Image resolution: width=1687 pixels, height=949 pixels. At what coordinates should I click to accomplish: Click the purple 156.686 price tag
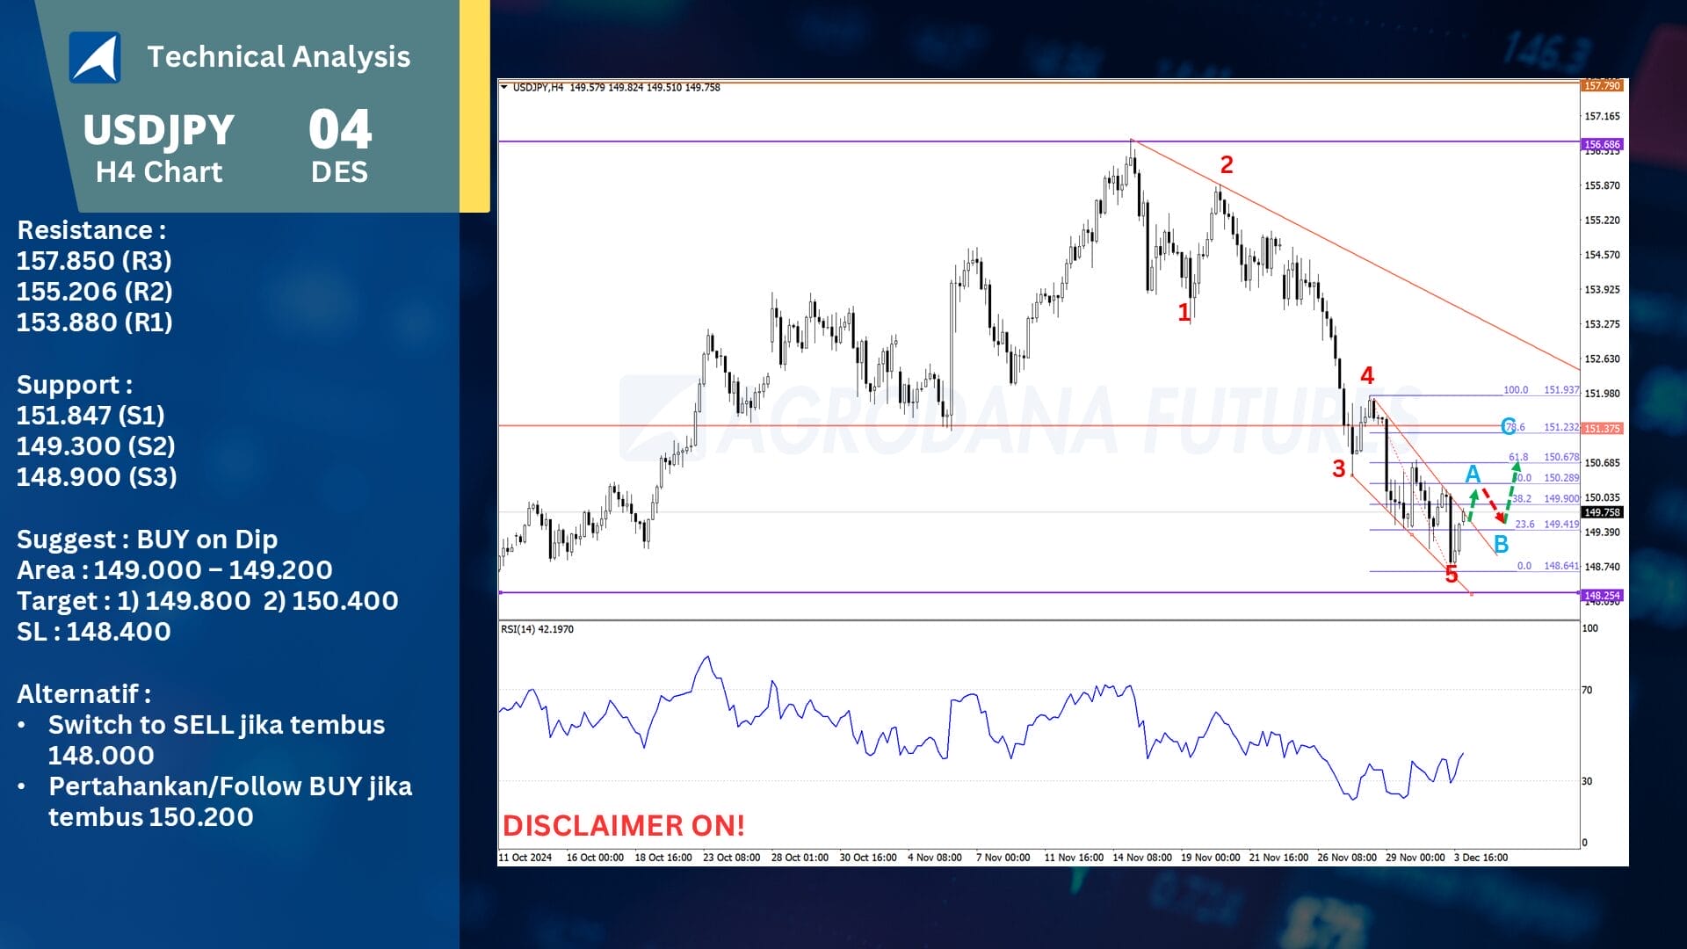[x=1602, y=144]
